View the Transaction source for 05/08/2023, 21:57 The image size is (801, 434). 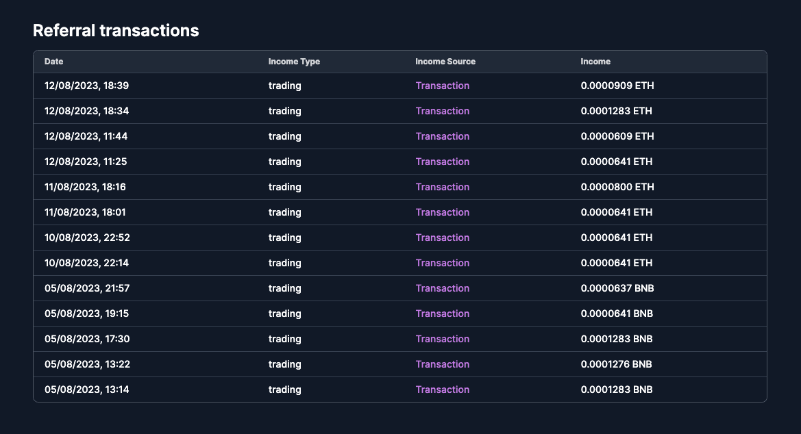443,288
